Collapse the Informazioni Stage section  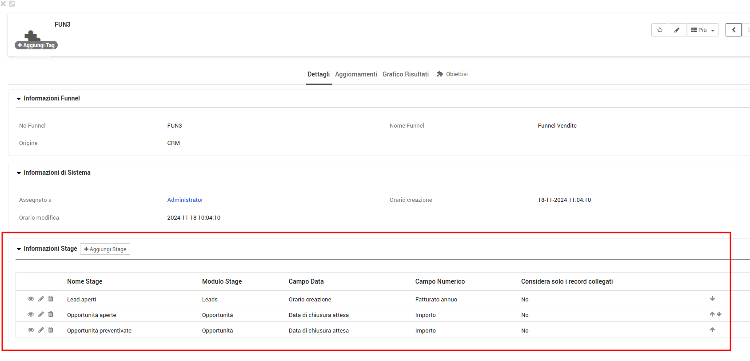click(19, 249)
